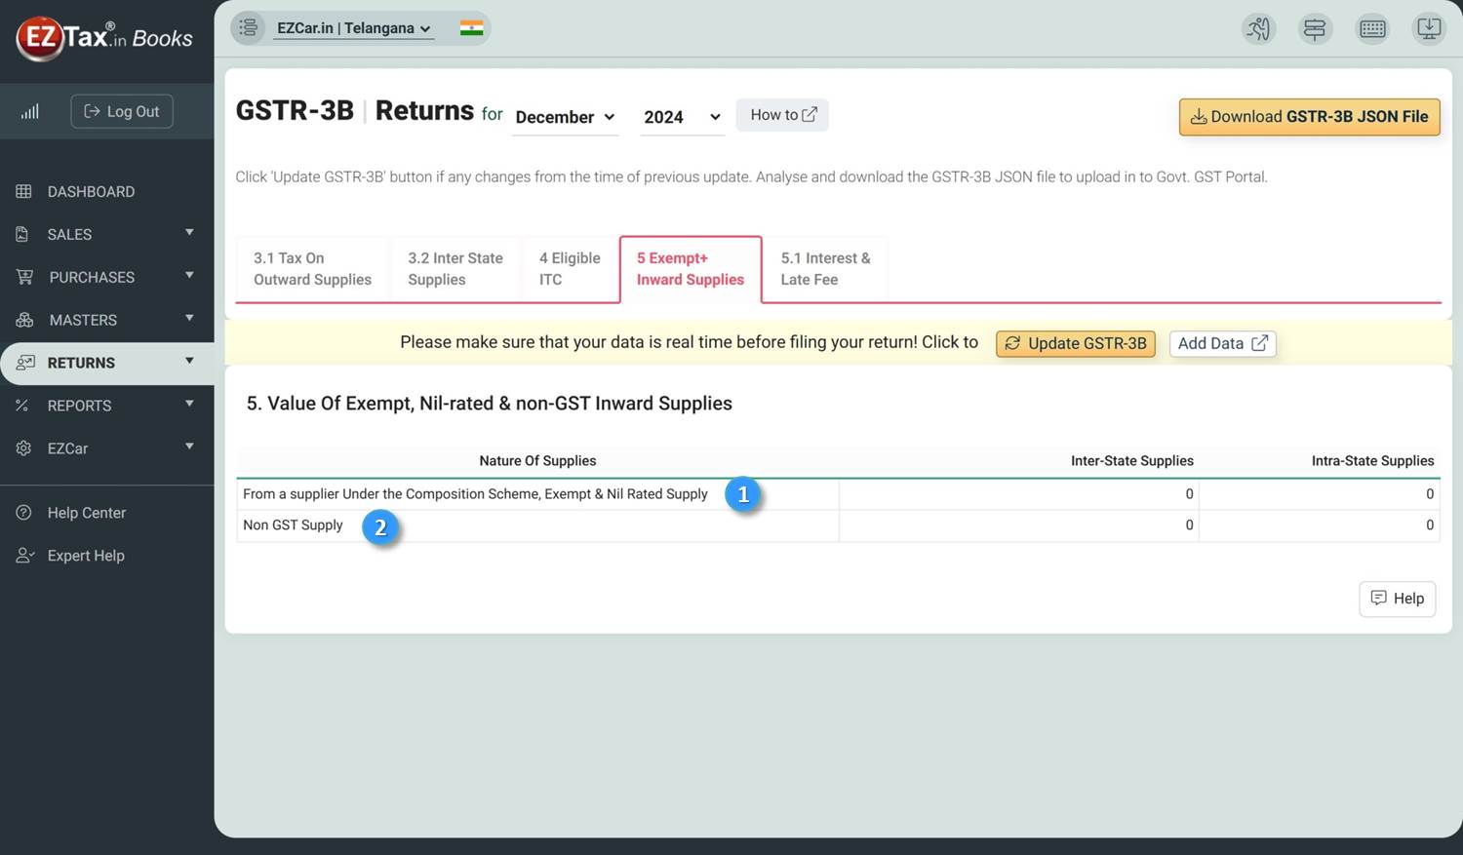The height and width of the screenshot is (855, 1463).
Task: Open the December month dropdown
Action: [x=566, y=117]
